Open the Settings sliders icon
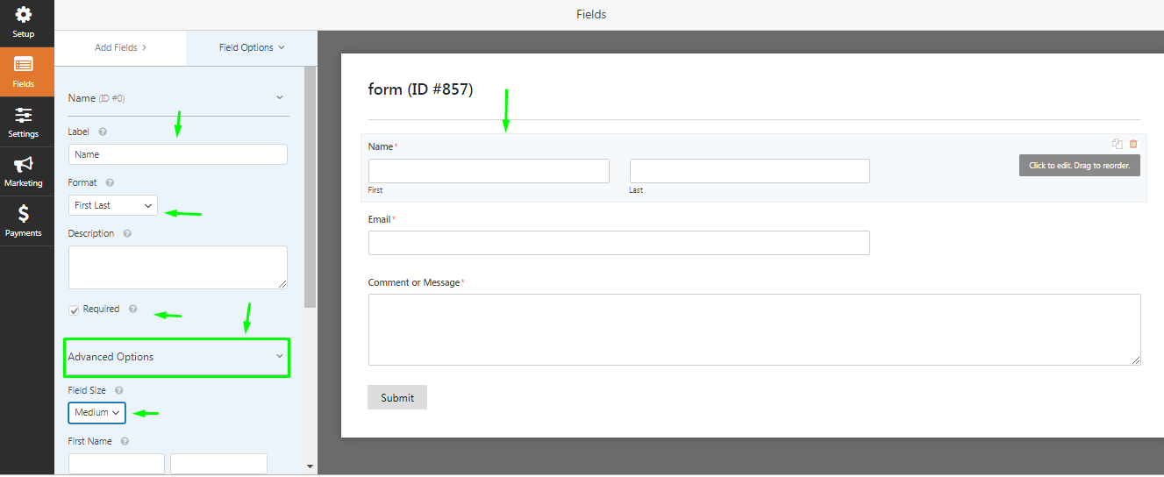Screen dimensions: 1164x477 click(x=24, y=115)
